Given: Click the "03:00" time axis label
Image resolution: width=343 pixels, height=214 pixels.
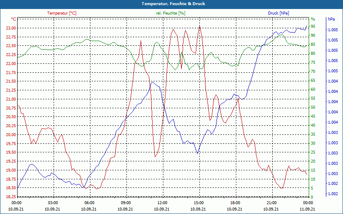Looking at the screenshot, I should (x=52, y=202).
